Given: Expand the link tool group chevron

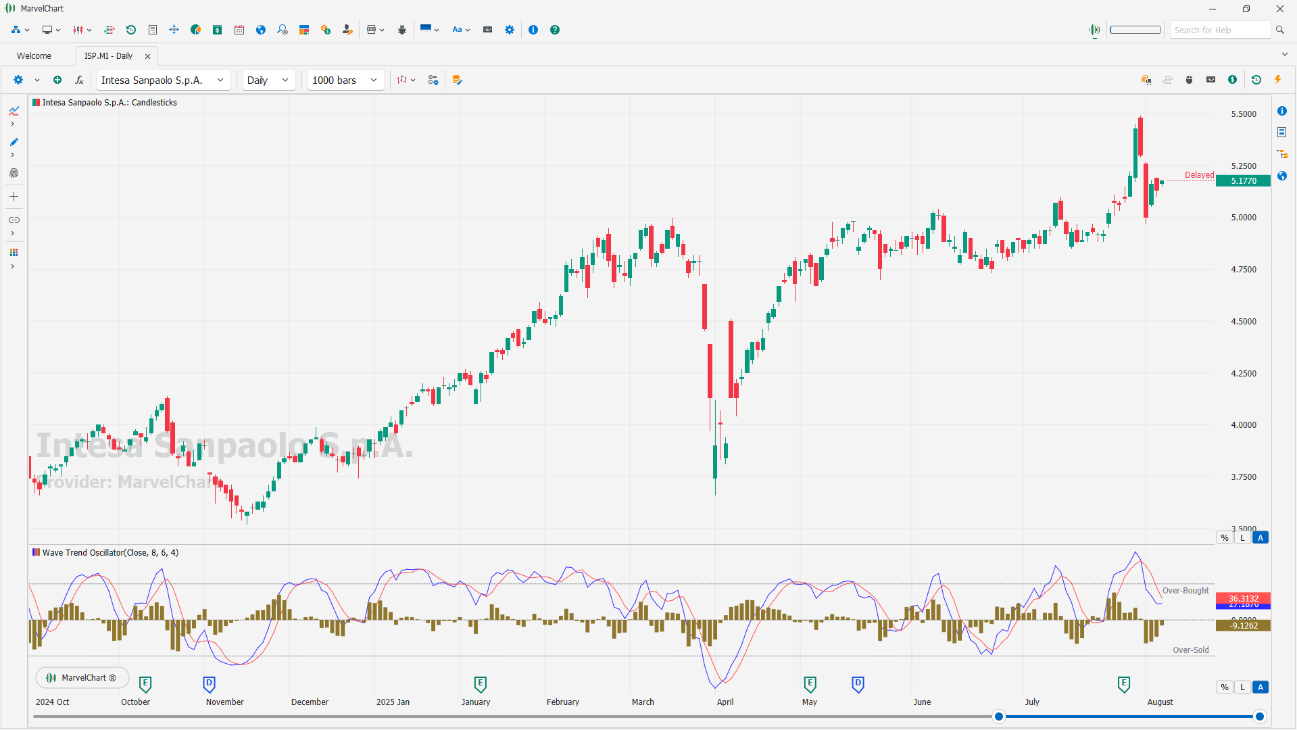Looking at the screenshot, I should 12,234.
